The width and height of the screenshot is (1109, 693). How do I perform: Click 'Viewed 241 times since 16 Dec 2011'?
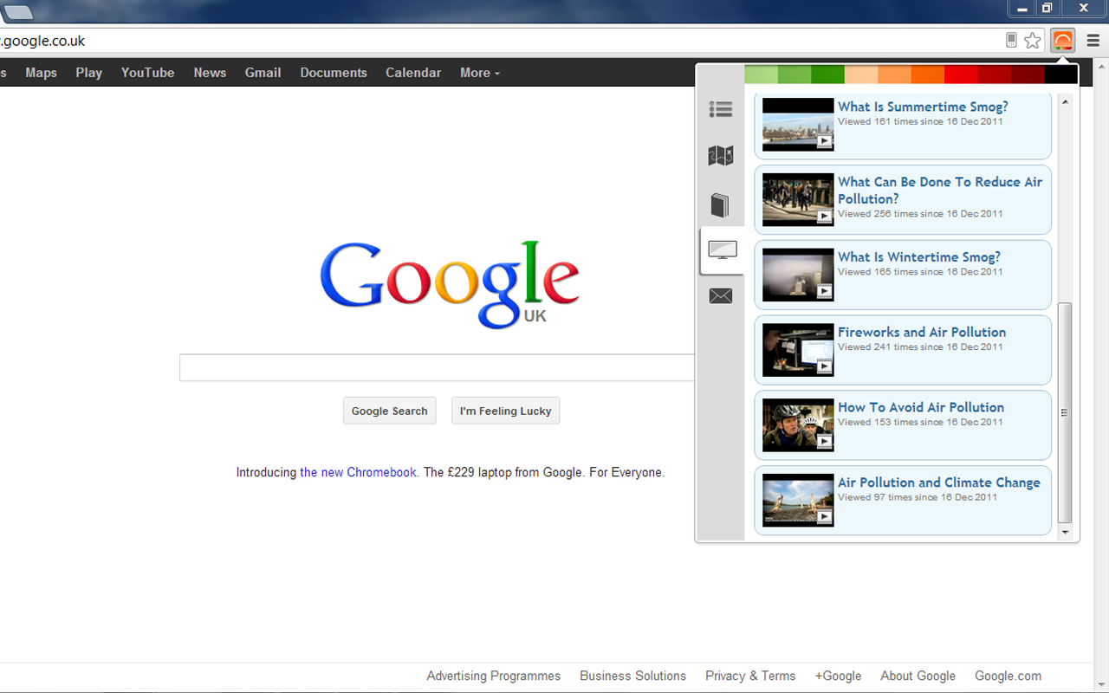point(920,346)
